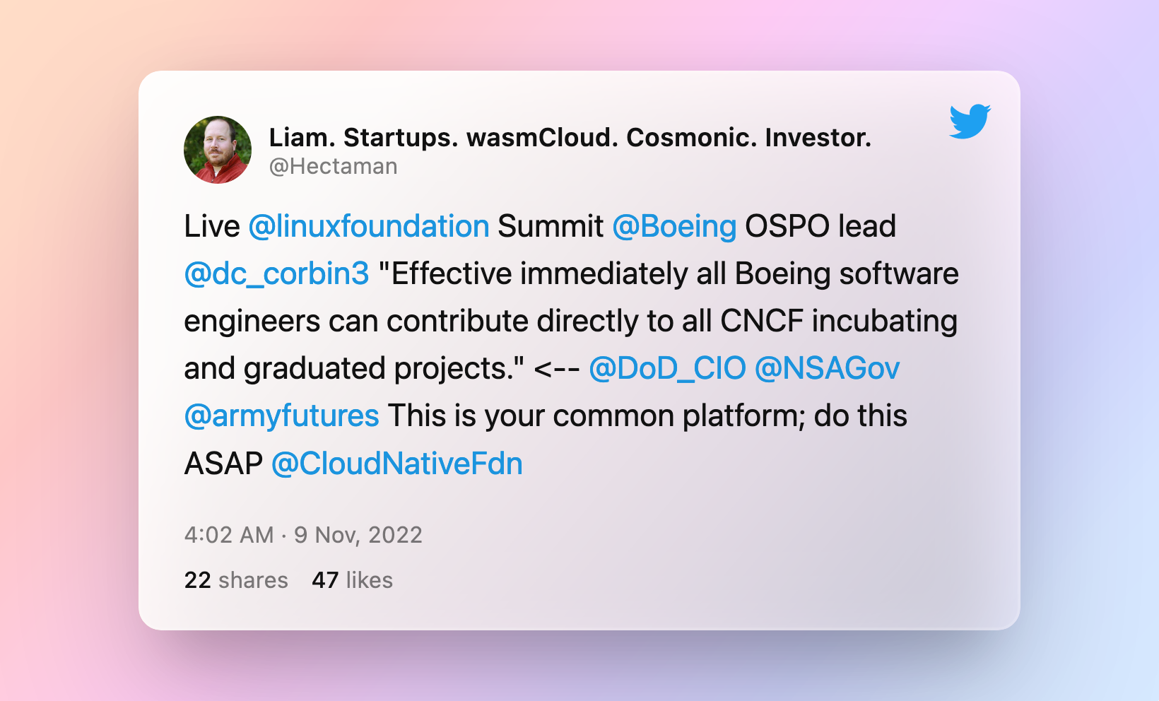Click the word Summit in tweet text
The image size is (1159, 701).
[551, 227]
